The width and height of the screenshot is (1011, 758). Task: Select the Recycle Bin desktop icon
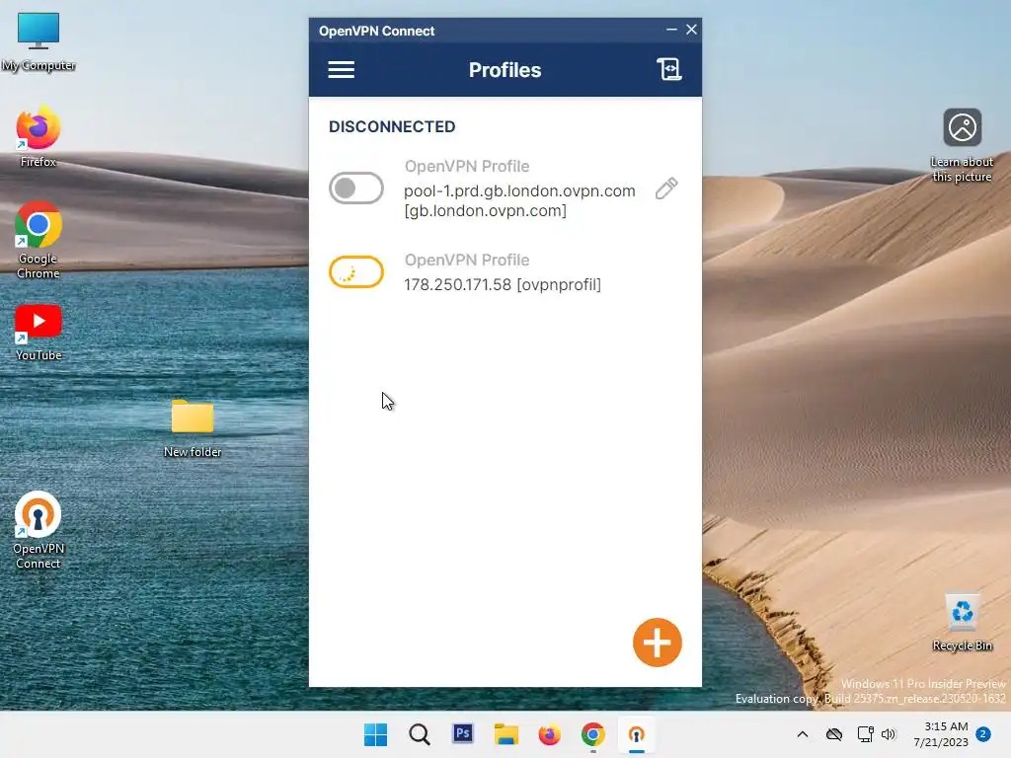[962, 622]
